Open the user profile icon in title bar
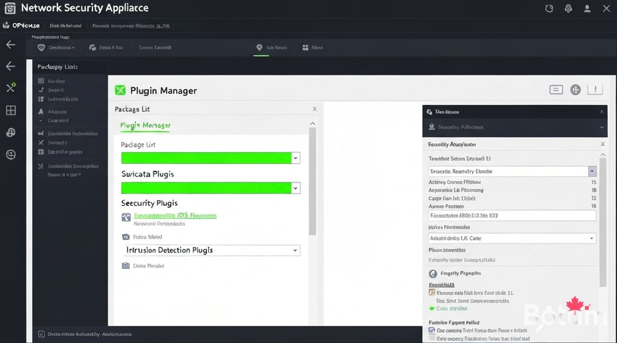Image resolution: width=617 pixels, height=343 pixels. click(587, 8)
